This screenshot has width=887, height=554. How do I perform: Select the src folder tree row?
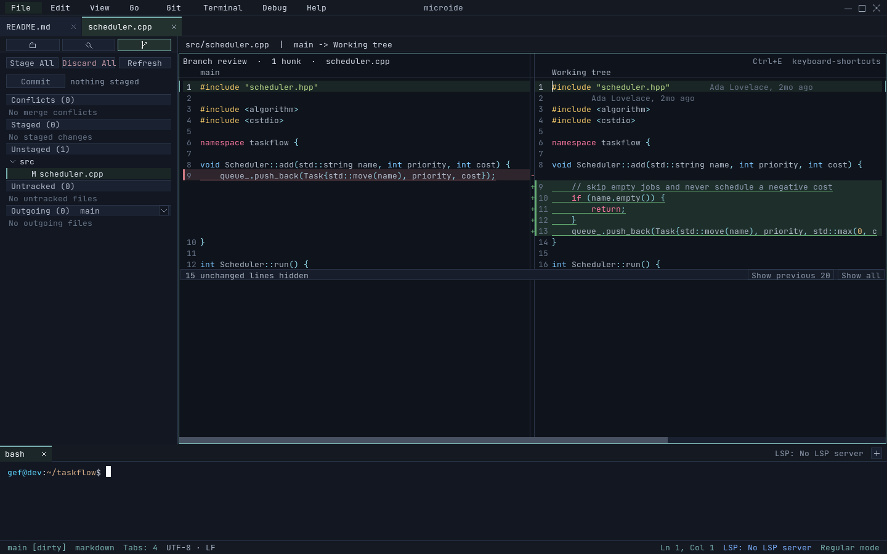pos(89,162)
